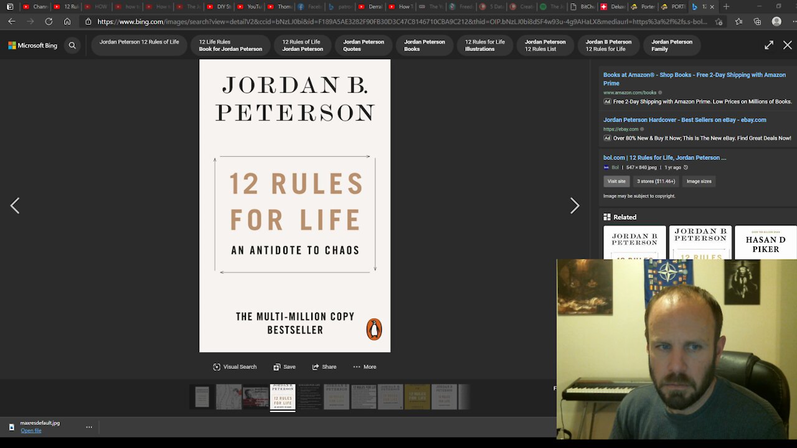Open a new tab with plus icon
This screenshot has height=448, width=797.
tap(726, 7)
